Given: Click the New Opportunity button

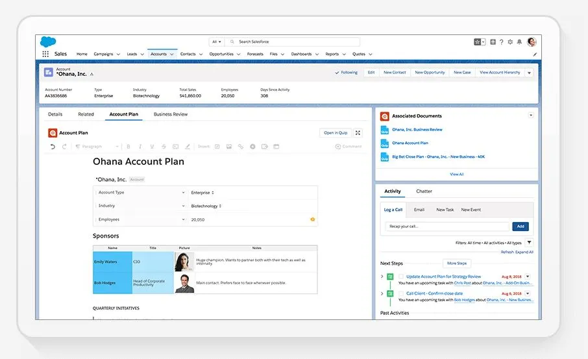Looking at the screenshot, I should coord(430,73).
